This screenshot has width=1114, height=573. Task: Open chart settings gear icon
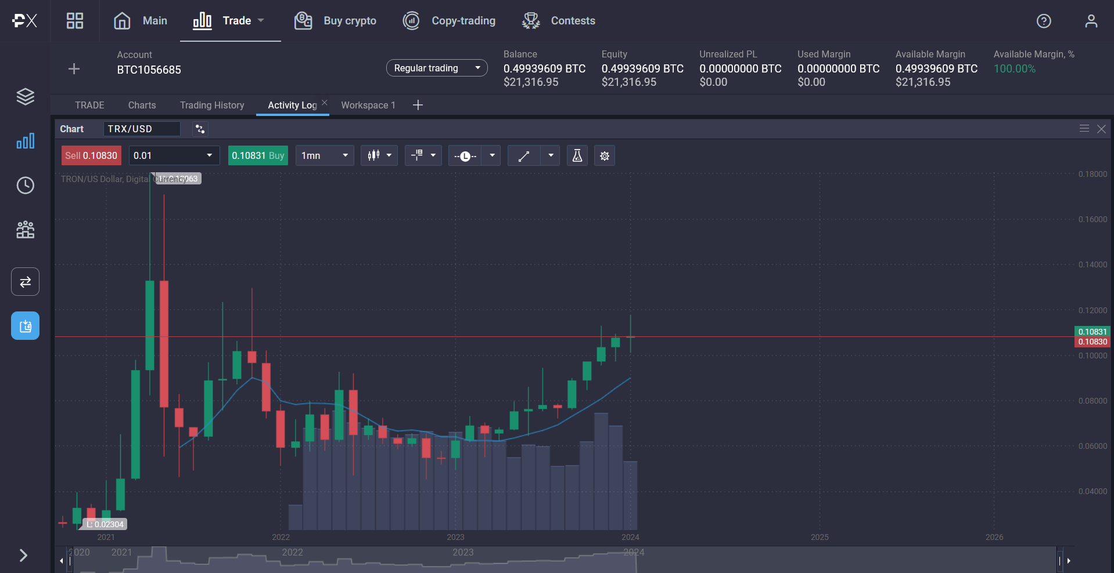[x=605, y=155]
